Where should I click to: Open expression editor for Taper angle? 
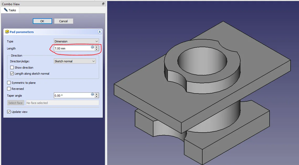point(92,94)
